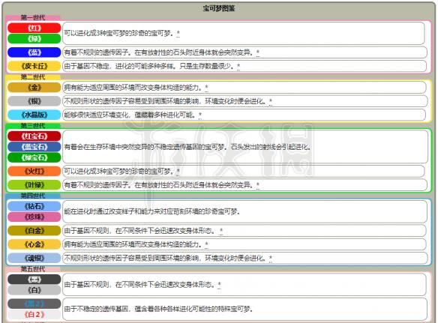
Task: Click the 心金 entry starting 拥有能为适应
Action: (x=133, y=244)
